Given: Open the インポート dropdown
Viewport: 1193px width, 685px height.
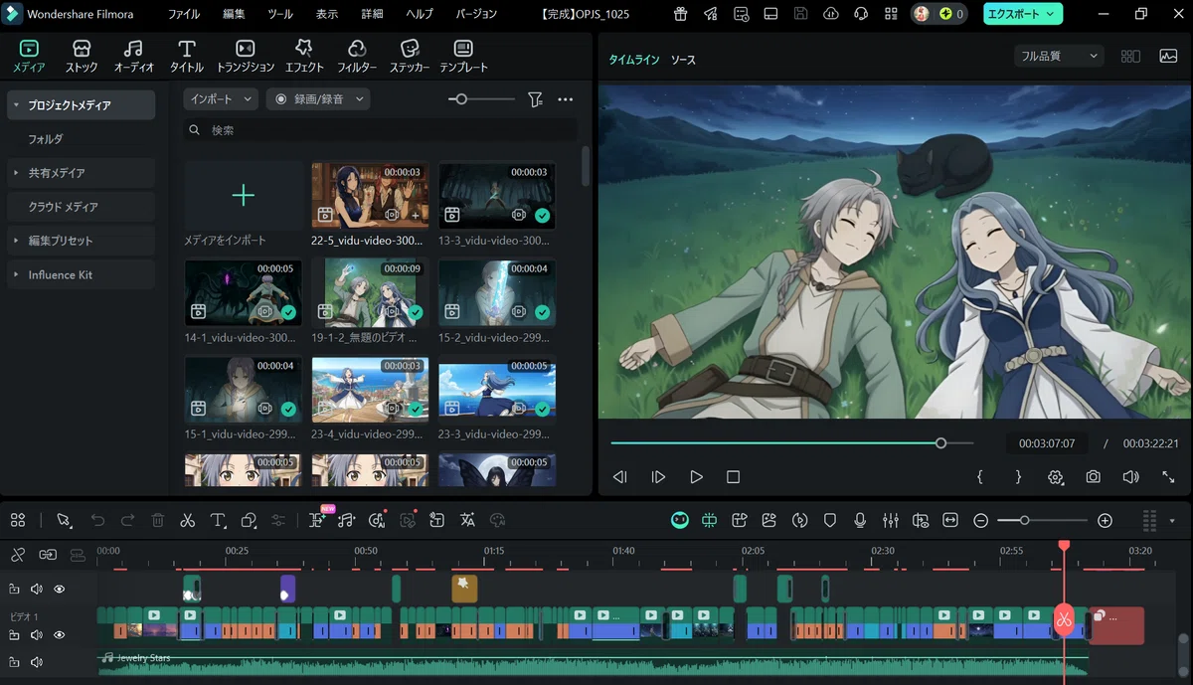Looking at the screenshot, I should click(x=221, y=99).
